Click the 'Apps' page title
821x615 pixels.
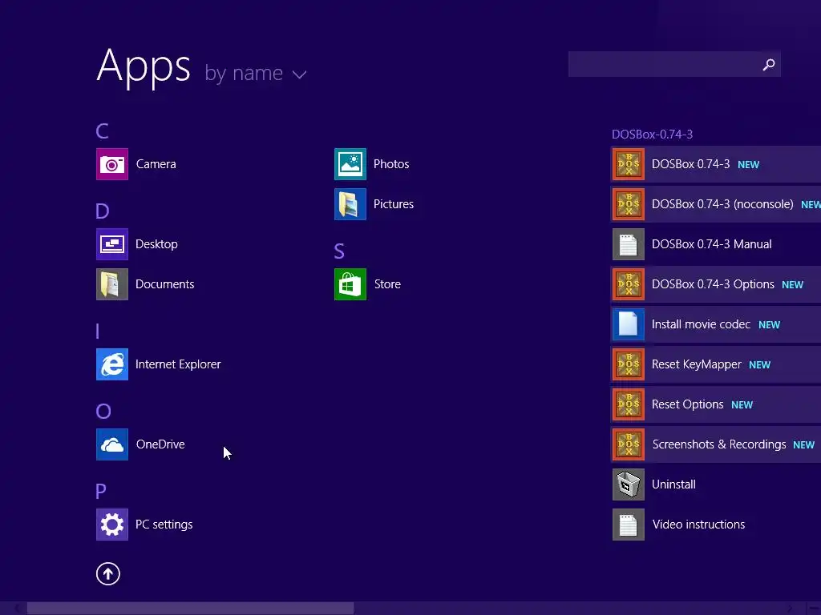pyautogui.click(x=144, y=67)
